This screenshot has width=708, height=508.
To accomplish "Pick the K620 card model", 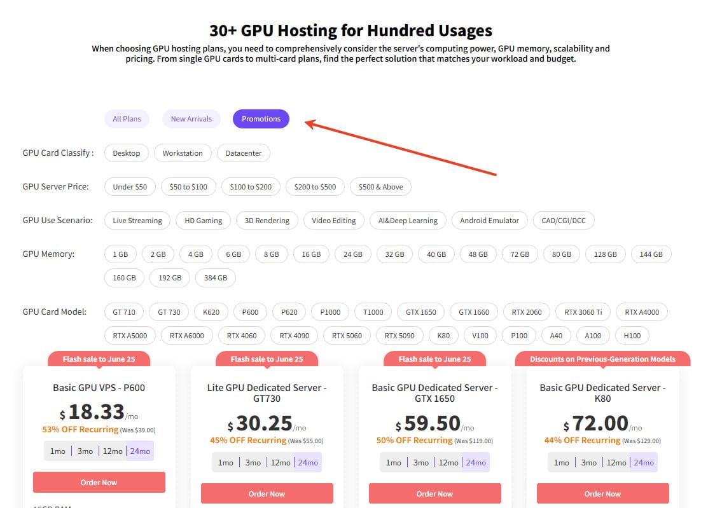I will coord(211,312).
